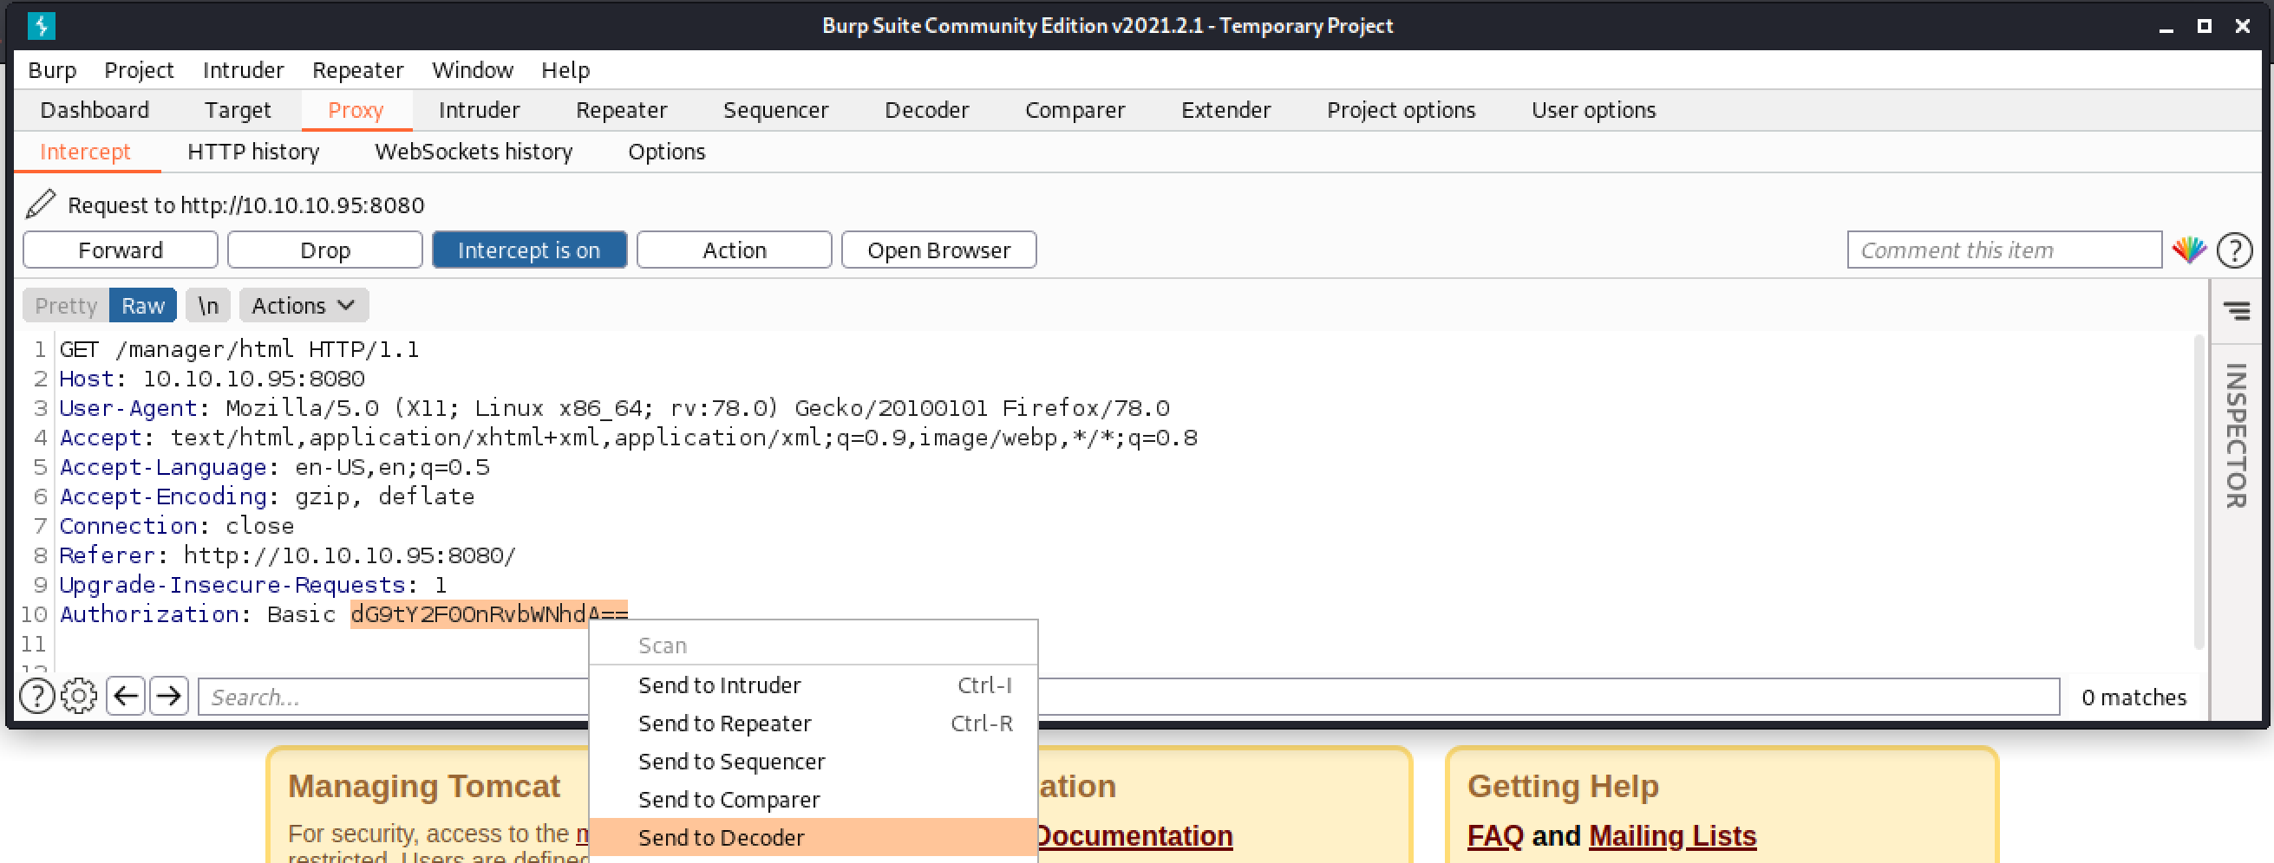Click the FAQ link on Tomcat page

click(x=1494, y=834)
